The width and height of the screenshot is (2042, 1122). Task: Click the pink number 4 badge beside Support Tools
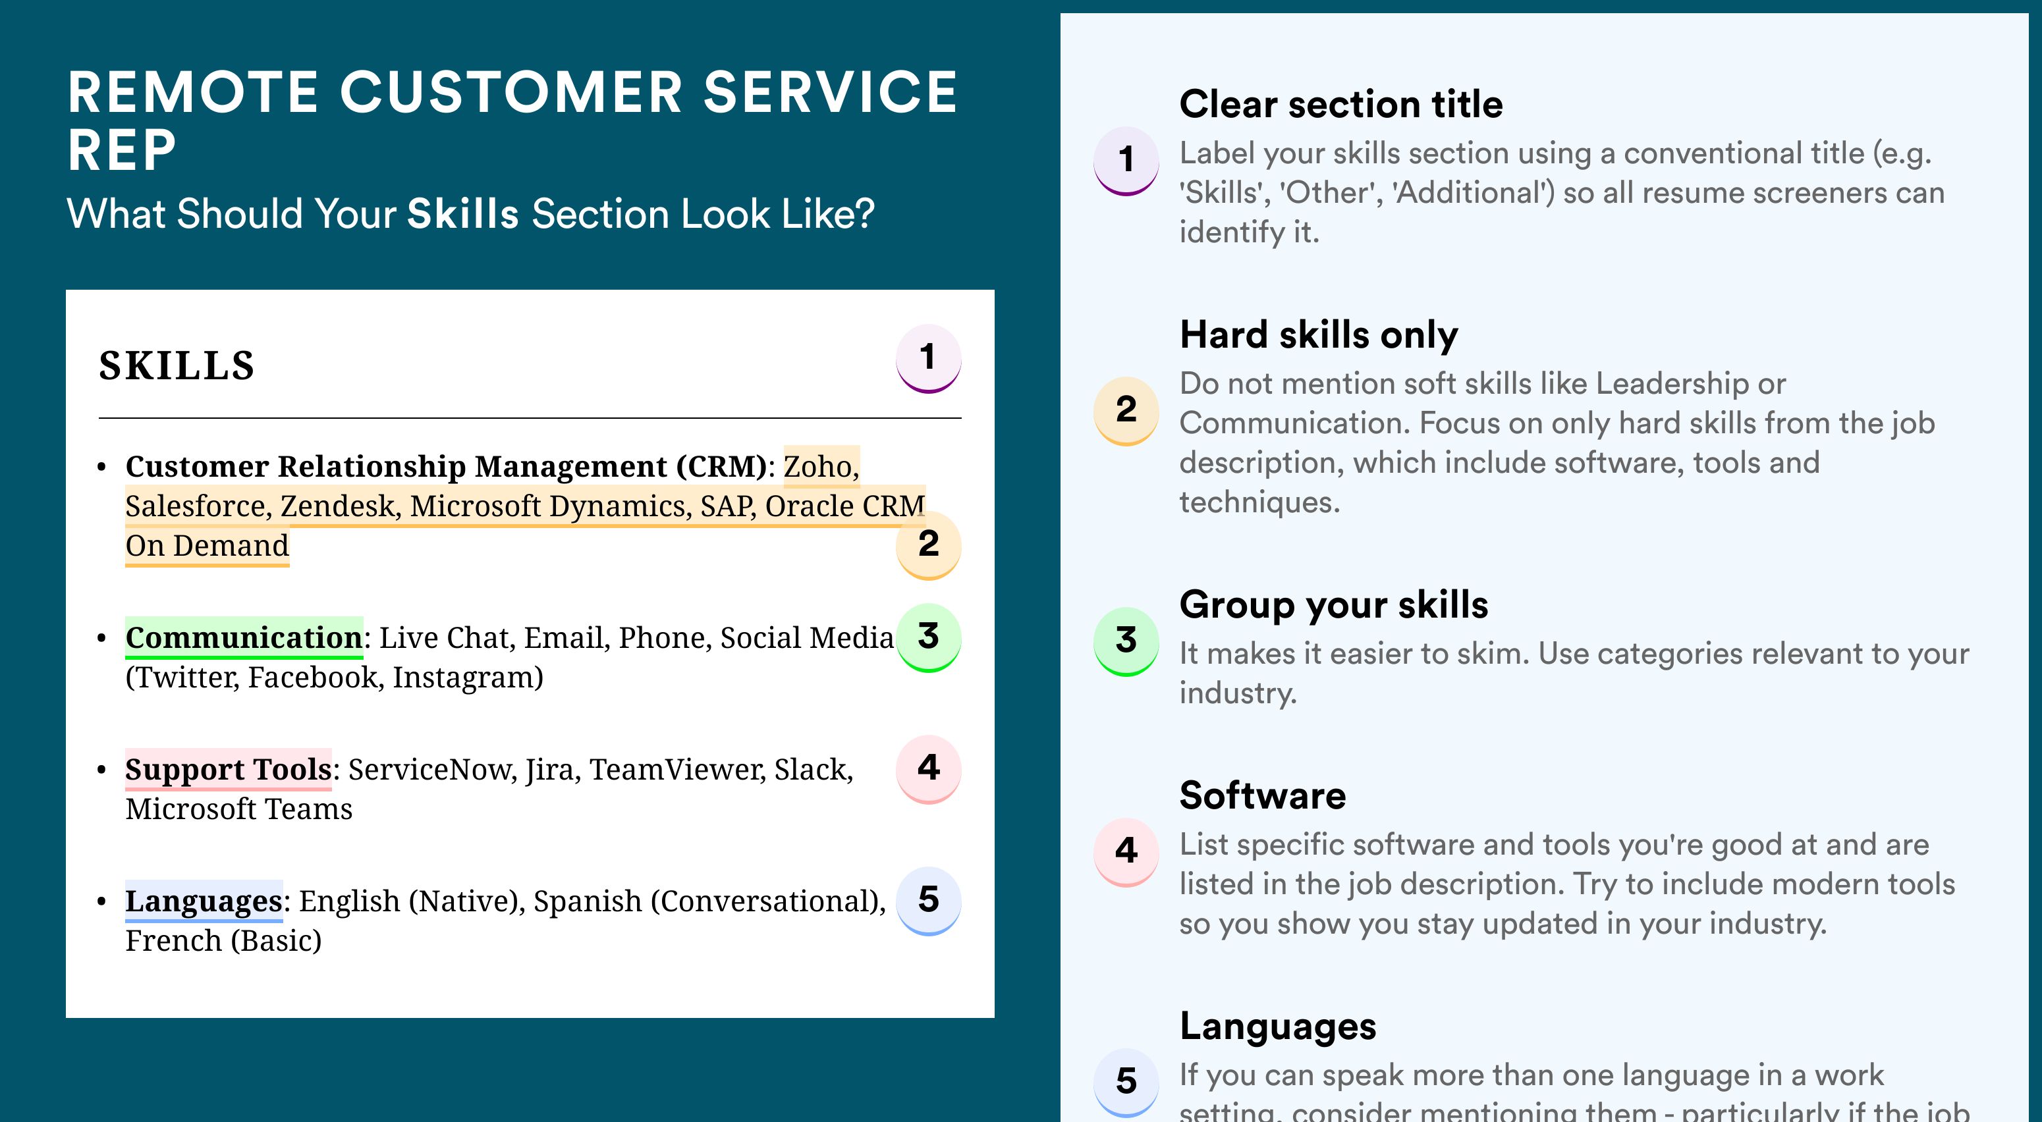pyautogui.click(x=928, y=768)
